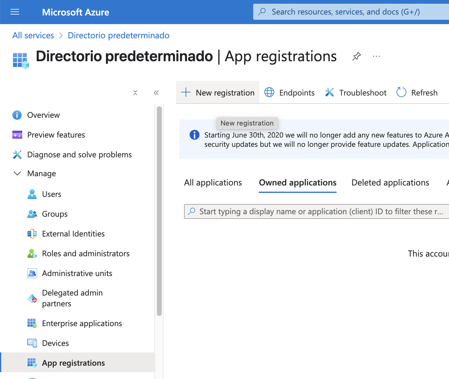Image resolution: width=449 pixels, height=379 pixels.
Task: Click the Endpoints globe icon
Action: (x=269, y=92)
